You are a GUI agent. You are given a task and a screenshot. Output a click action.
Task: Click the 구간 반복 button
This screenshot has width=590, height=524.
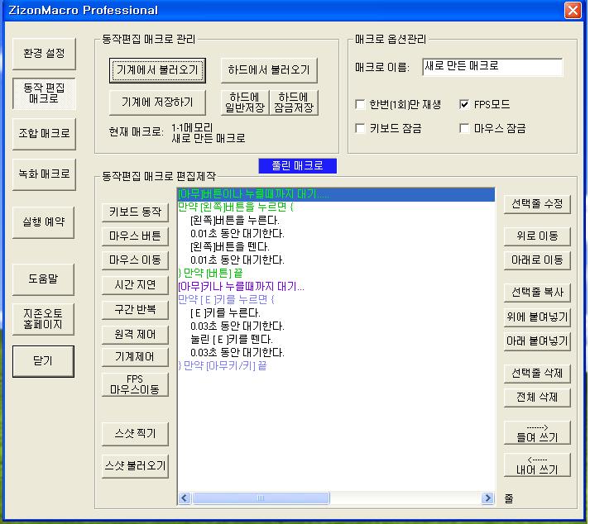135,309
